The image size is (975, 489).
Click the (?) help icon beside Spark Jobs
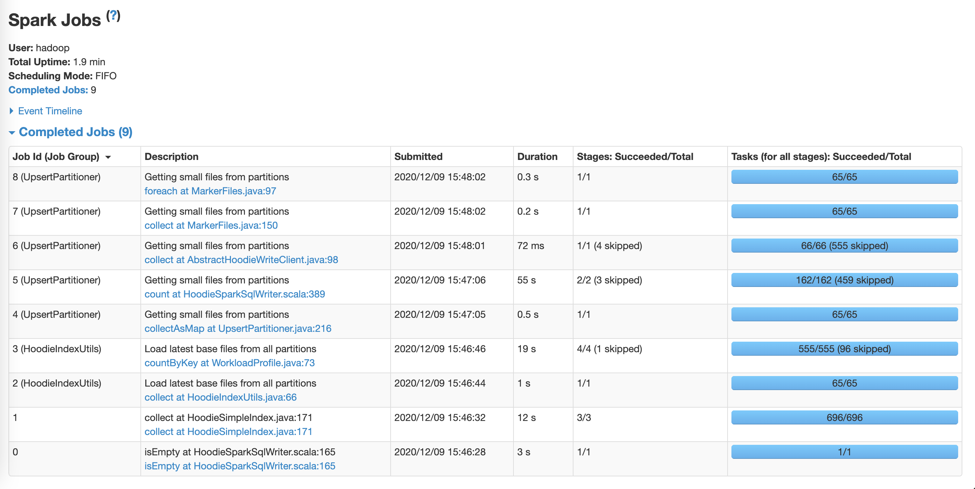coord(113,16)
